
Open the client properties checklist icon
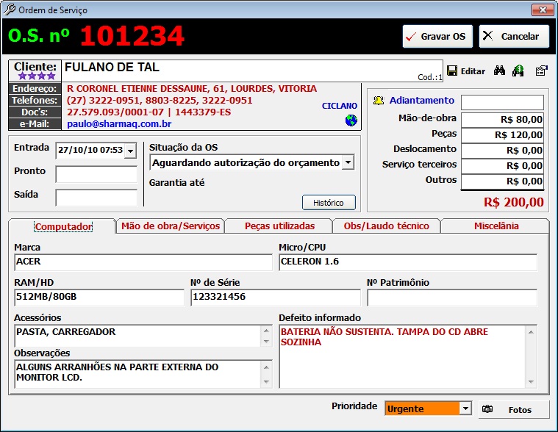point(541,71)
